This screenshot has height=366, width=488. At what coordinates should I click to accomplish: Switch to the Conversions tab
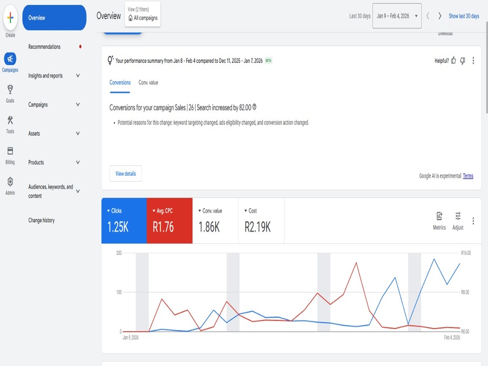pyautogui.click(x=120, y=82)
